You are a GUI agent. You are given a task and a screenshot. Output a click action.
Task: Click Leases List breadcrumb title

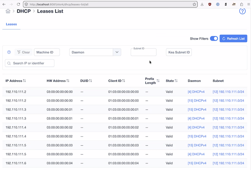(x=50, y=11)
